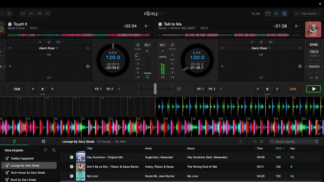Open the right deck FX mode dropdown
The height and width of the screenshot is (182, 324).
272,42
